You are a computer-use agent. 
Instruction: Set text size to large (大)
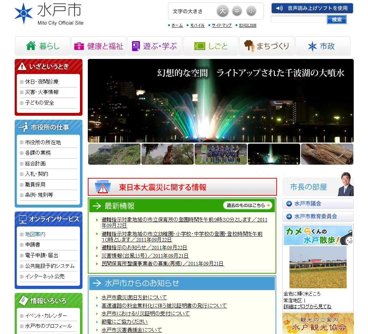point(222,11)
